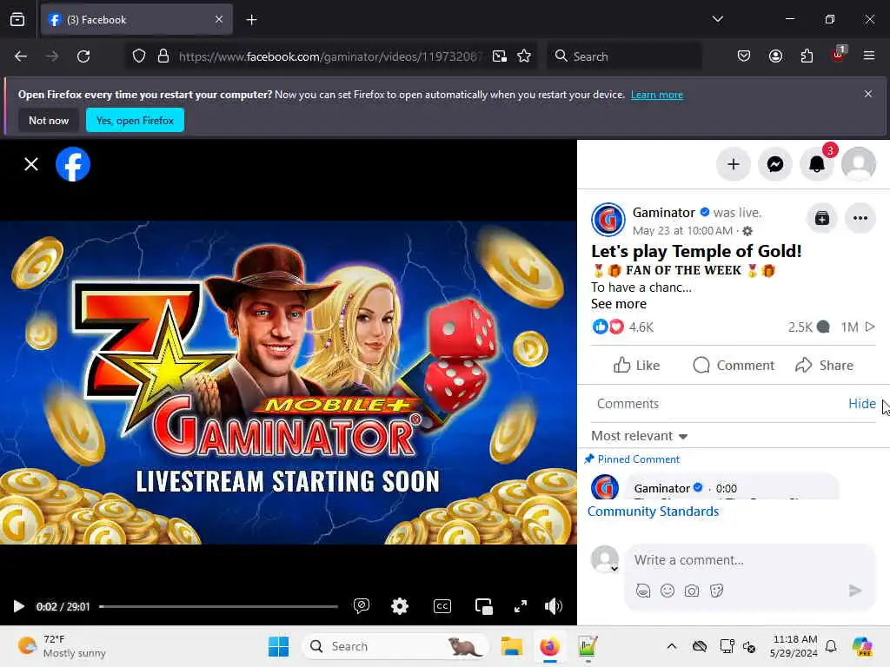Viewport: 890px width, 667px height.
Task: Open the Windows Start menu
Action: click(x=278, y=646)
